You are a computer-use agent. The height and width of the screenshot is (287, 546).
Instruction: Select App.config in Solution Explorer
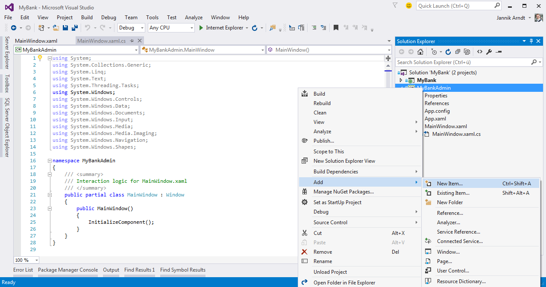[437, 111]
